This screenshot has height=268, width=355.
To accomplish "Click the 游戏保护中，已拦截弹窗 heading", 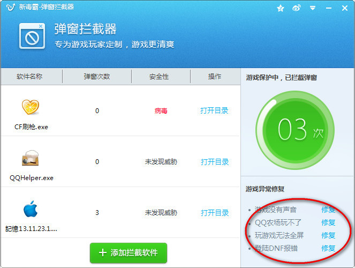I will (x=282, y=78).
